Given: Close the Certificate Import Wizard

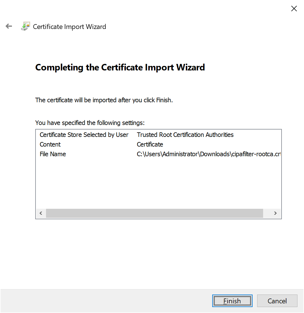Looking at the screenshot, I should pos(294,9).
